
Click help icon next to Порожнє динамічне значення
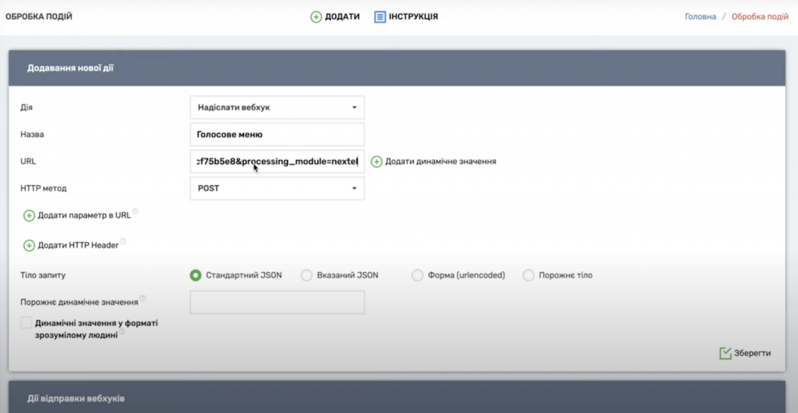143,299
